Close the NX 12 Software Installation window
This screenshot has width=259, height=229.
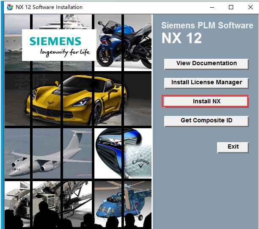(x=250, y=7)
